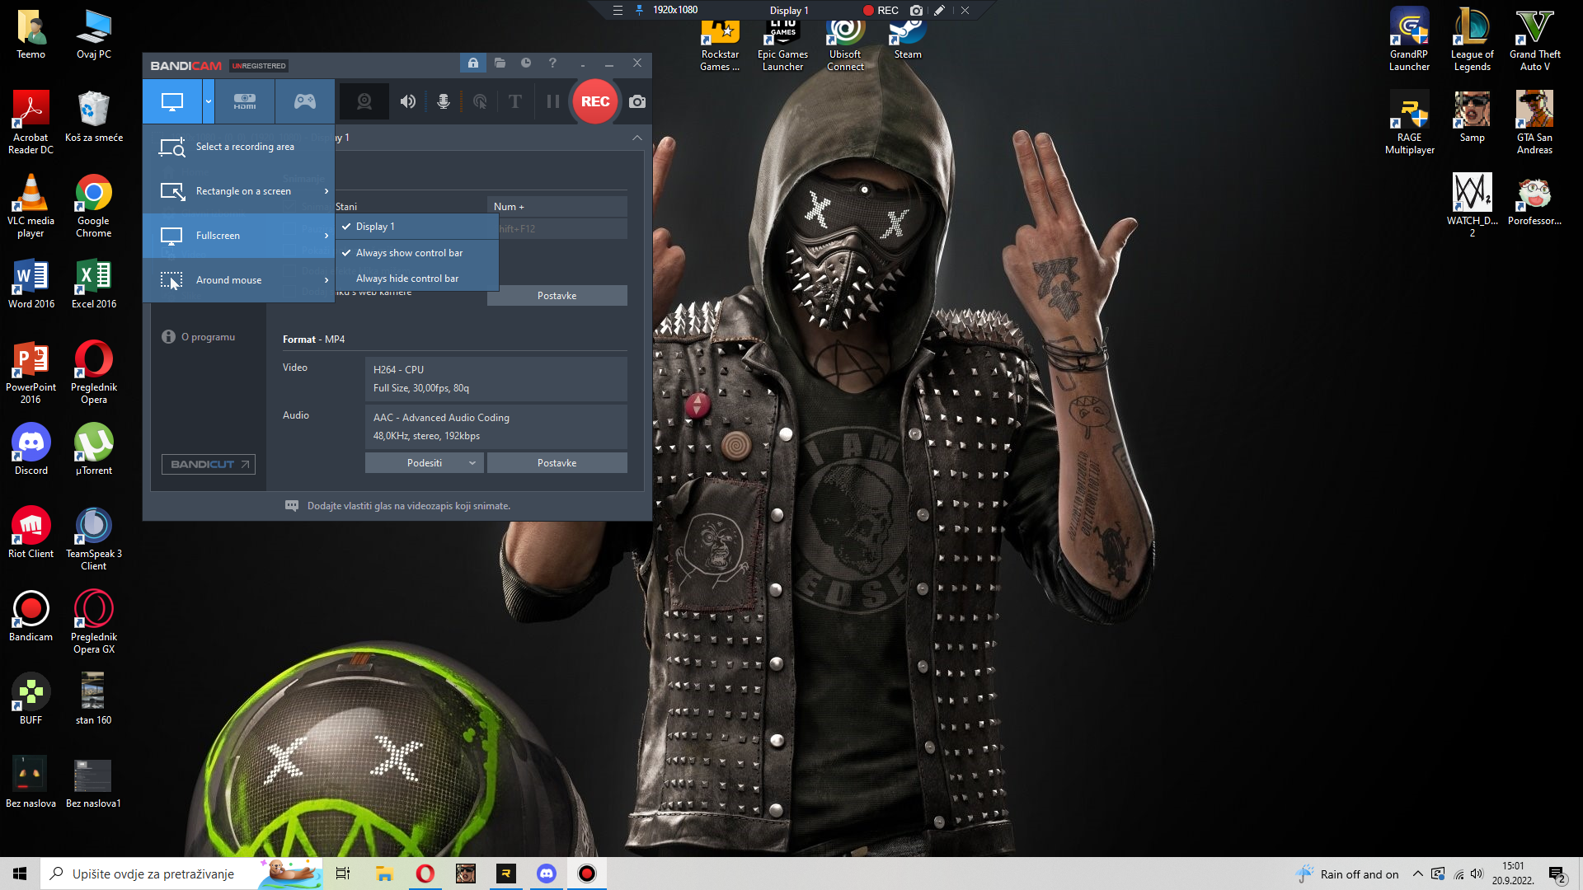This screenshot has height=890, width=1583.
Task: Open scheduled recording clock icon
Action: click(x=526, y=63)
